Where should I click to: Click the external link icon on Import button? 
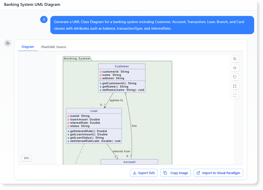click(199, 173)
